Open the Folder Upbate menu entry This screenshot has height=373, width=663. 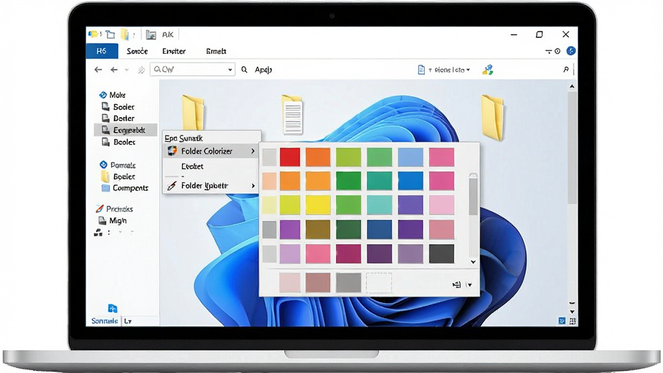click(x=212, y=185)
